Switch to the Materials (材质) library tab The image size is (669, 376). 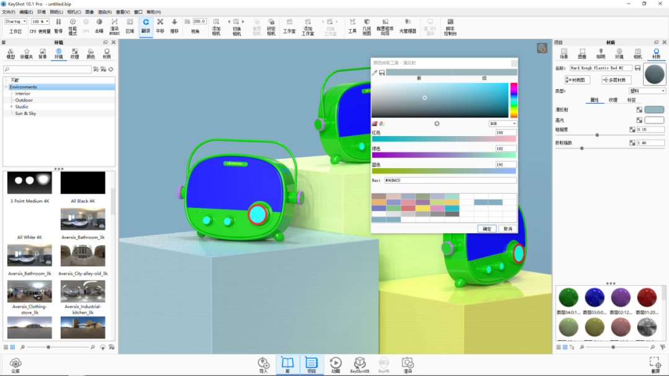107,54
